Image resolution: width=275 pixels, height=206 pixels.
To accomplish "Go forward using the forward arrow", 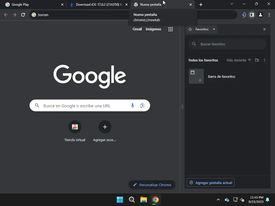I will [x=15, y=15].
